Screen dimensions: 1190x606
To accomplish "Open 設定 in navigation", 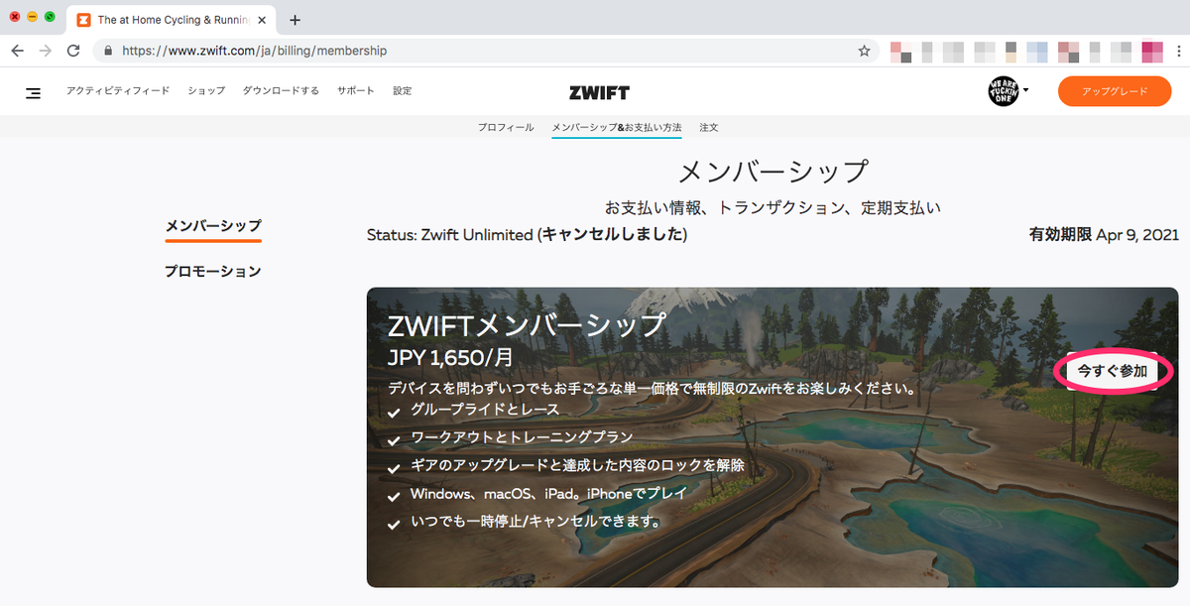I will pyautogui.click(x=402, y=91).
